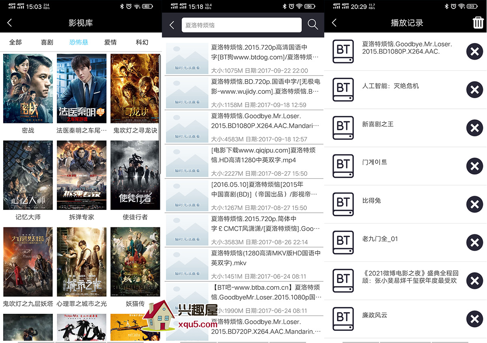The width and height of the screenshot is (487, 343).
Task: Go back from the search results screen
Action: pos(172,25)
